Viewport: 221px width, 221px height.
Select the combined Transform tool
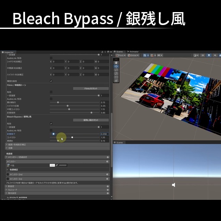coord(116,81)
